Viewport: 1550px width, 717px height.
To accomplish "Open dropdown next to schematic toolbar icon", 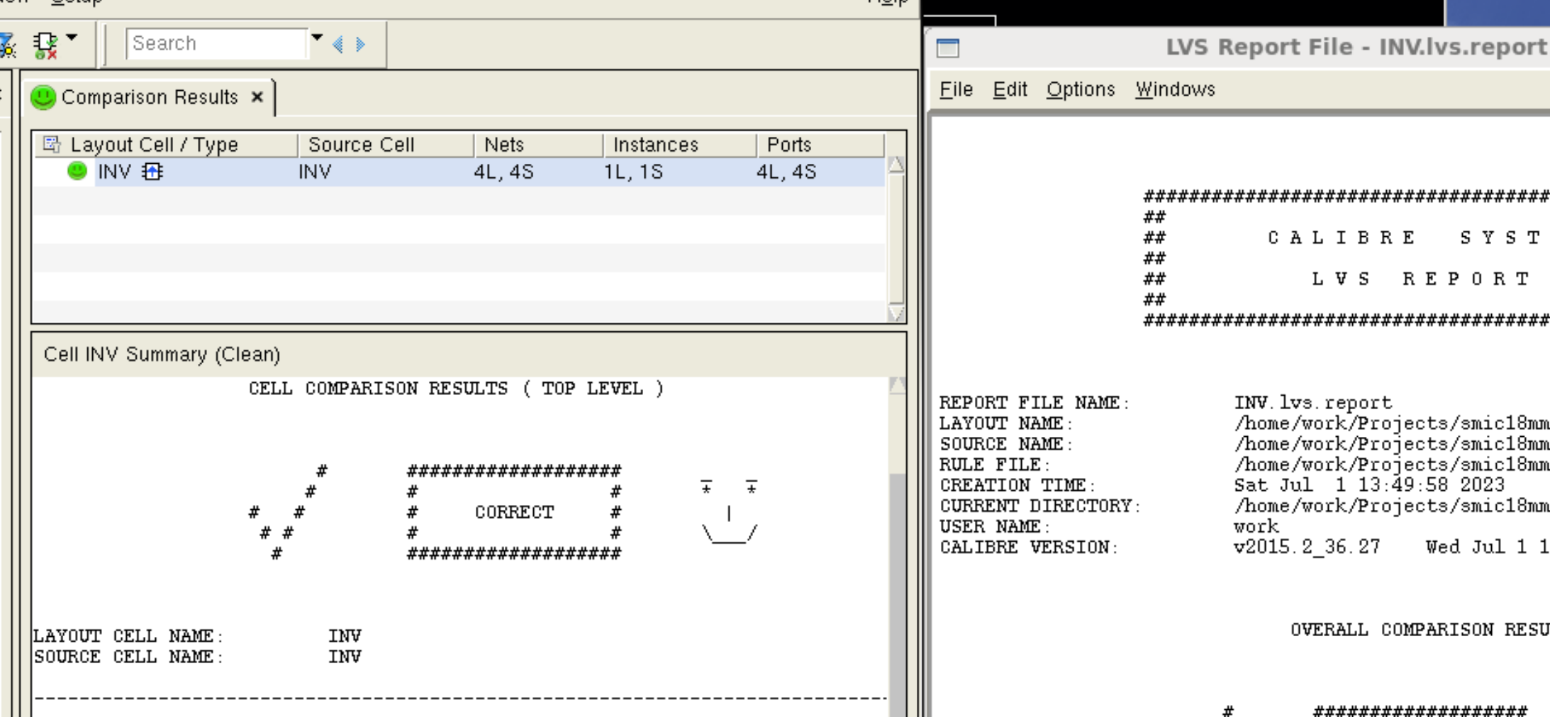I will pos(72,38).
